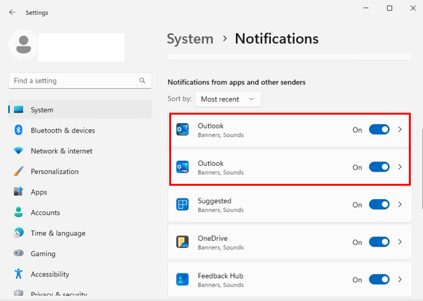Open Time & language settings

pos(80,233)
